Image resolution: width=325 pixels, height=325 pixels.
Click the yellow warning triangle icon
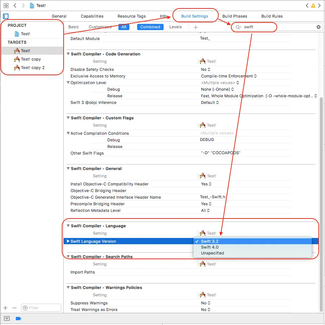tap(313, 6)
